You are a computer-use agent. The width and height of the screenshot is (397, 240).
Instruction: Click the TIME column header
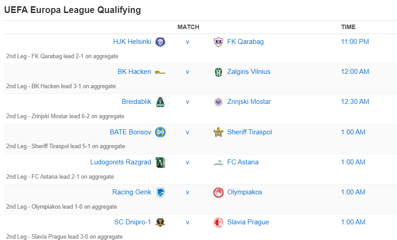point(348,27)
